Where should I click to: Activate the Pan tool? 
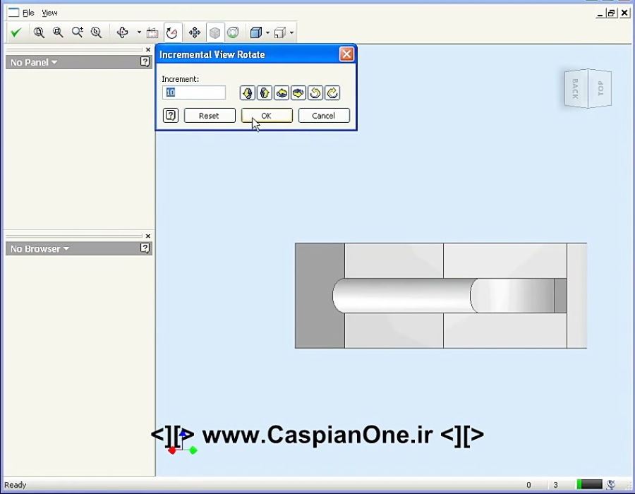click(196, 32)
